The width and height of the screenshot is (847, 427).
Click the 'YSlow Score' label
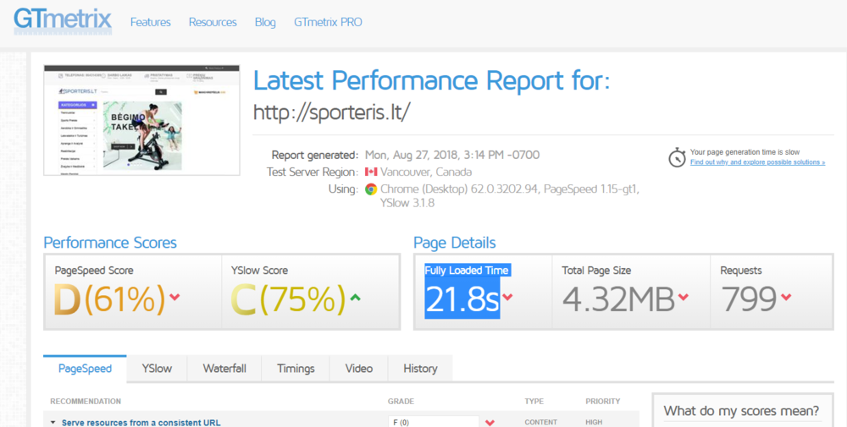[259, 271]
